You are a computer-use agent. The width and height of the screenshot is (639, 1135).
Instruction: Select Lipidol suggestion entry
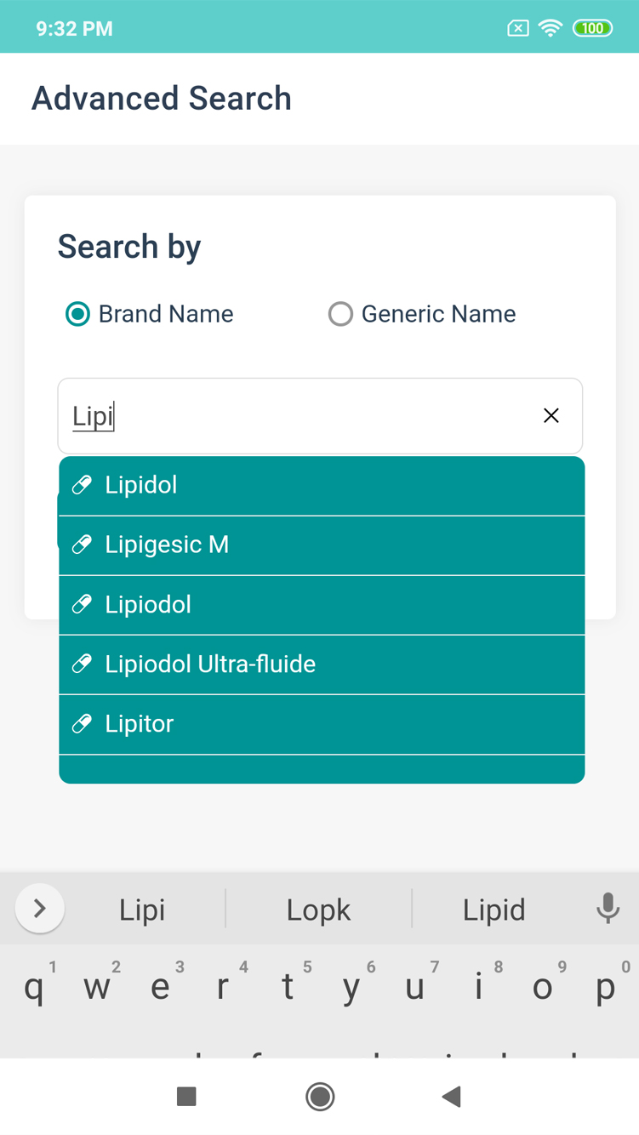[x=322, y=485]
